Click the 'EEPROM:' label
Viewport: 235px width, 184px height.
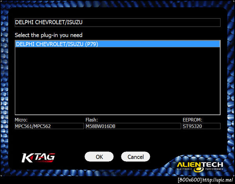(192, 120)
